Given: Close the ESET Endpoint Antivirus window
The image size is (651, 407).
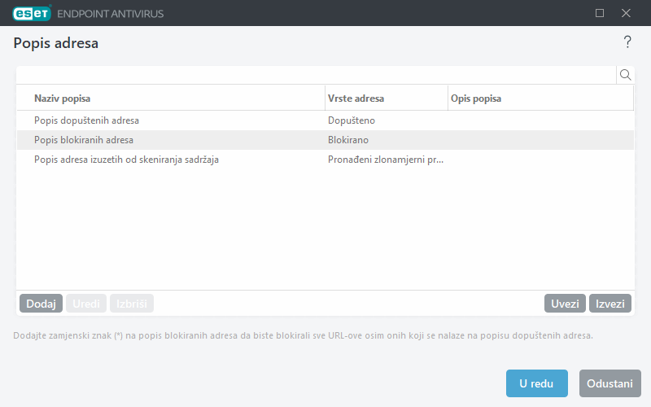Looking at the screenshot, I should pyautogui.click(x=626, y=13).
